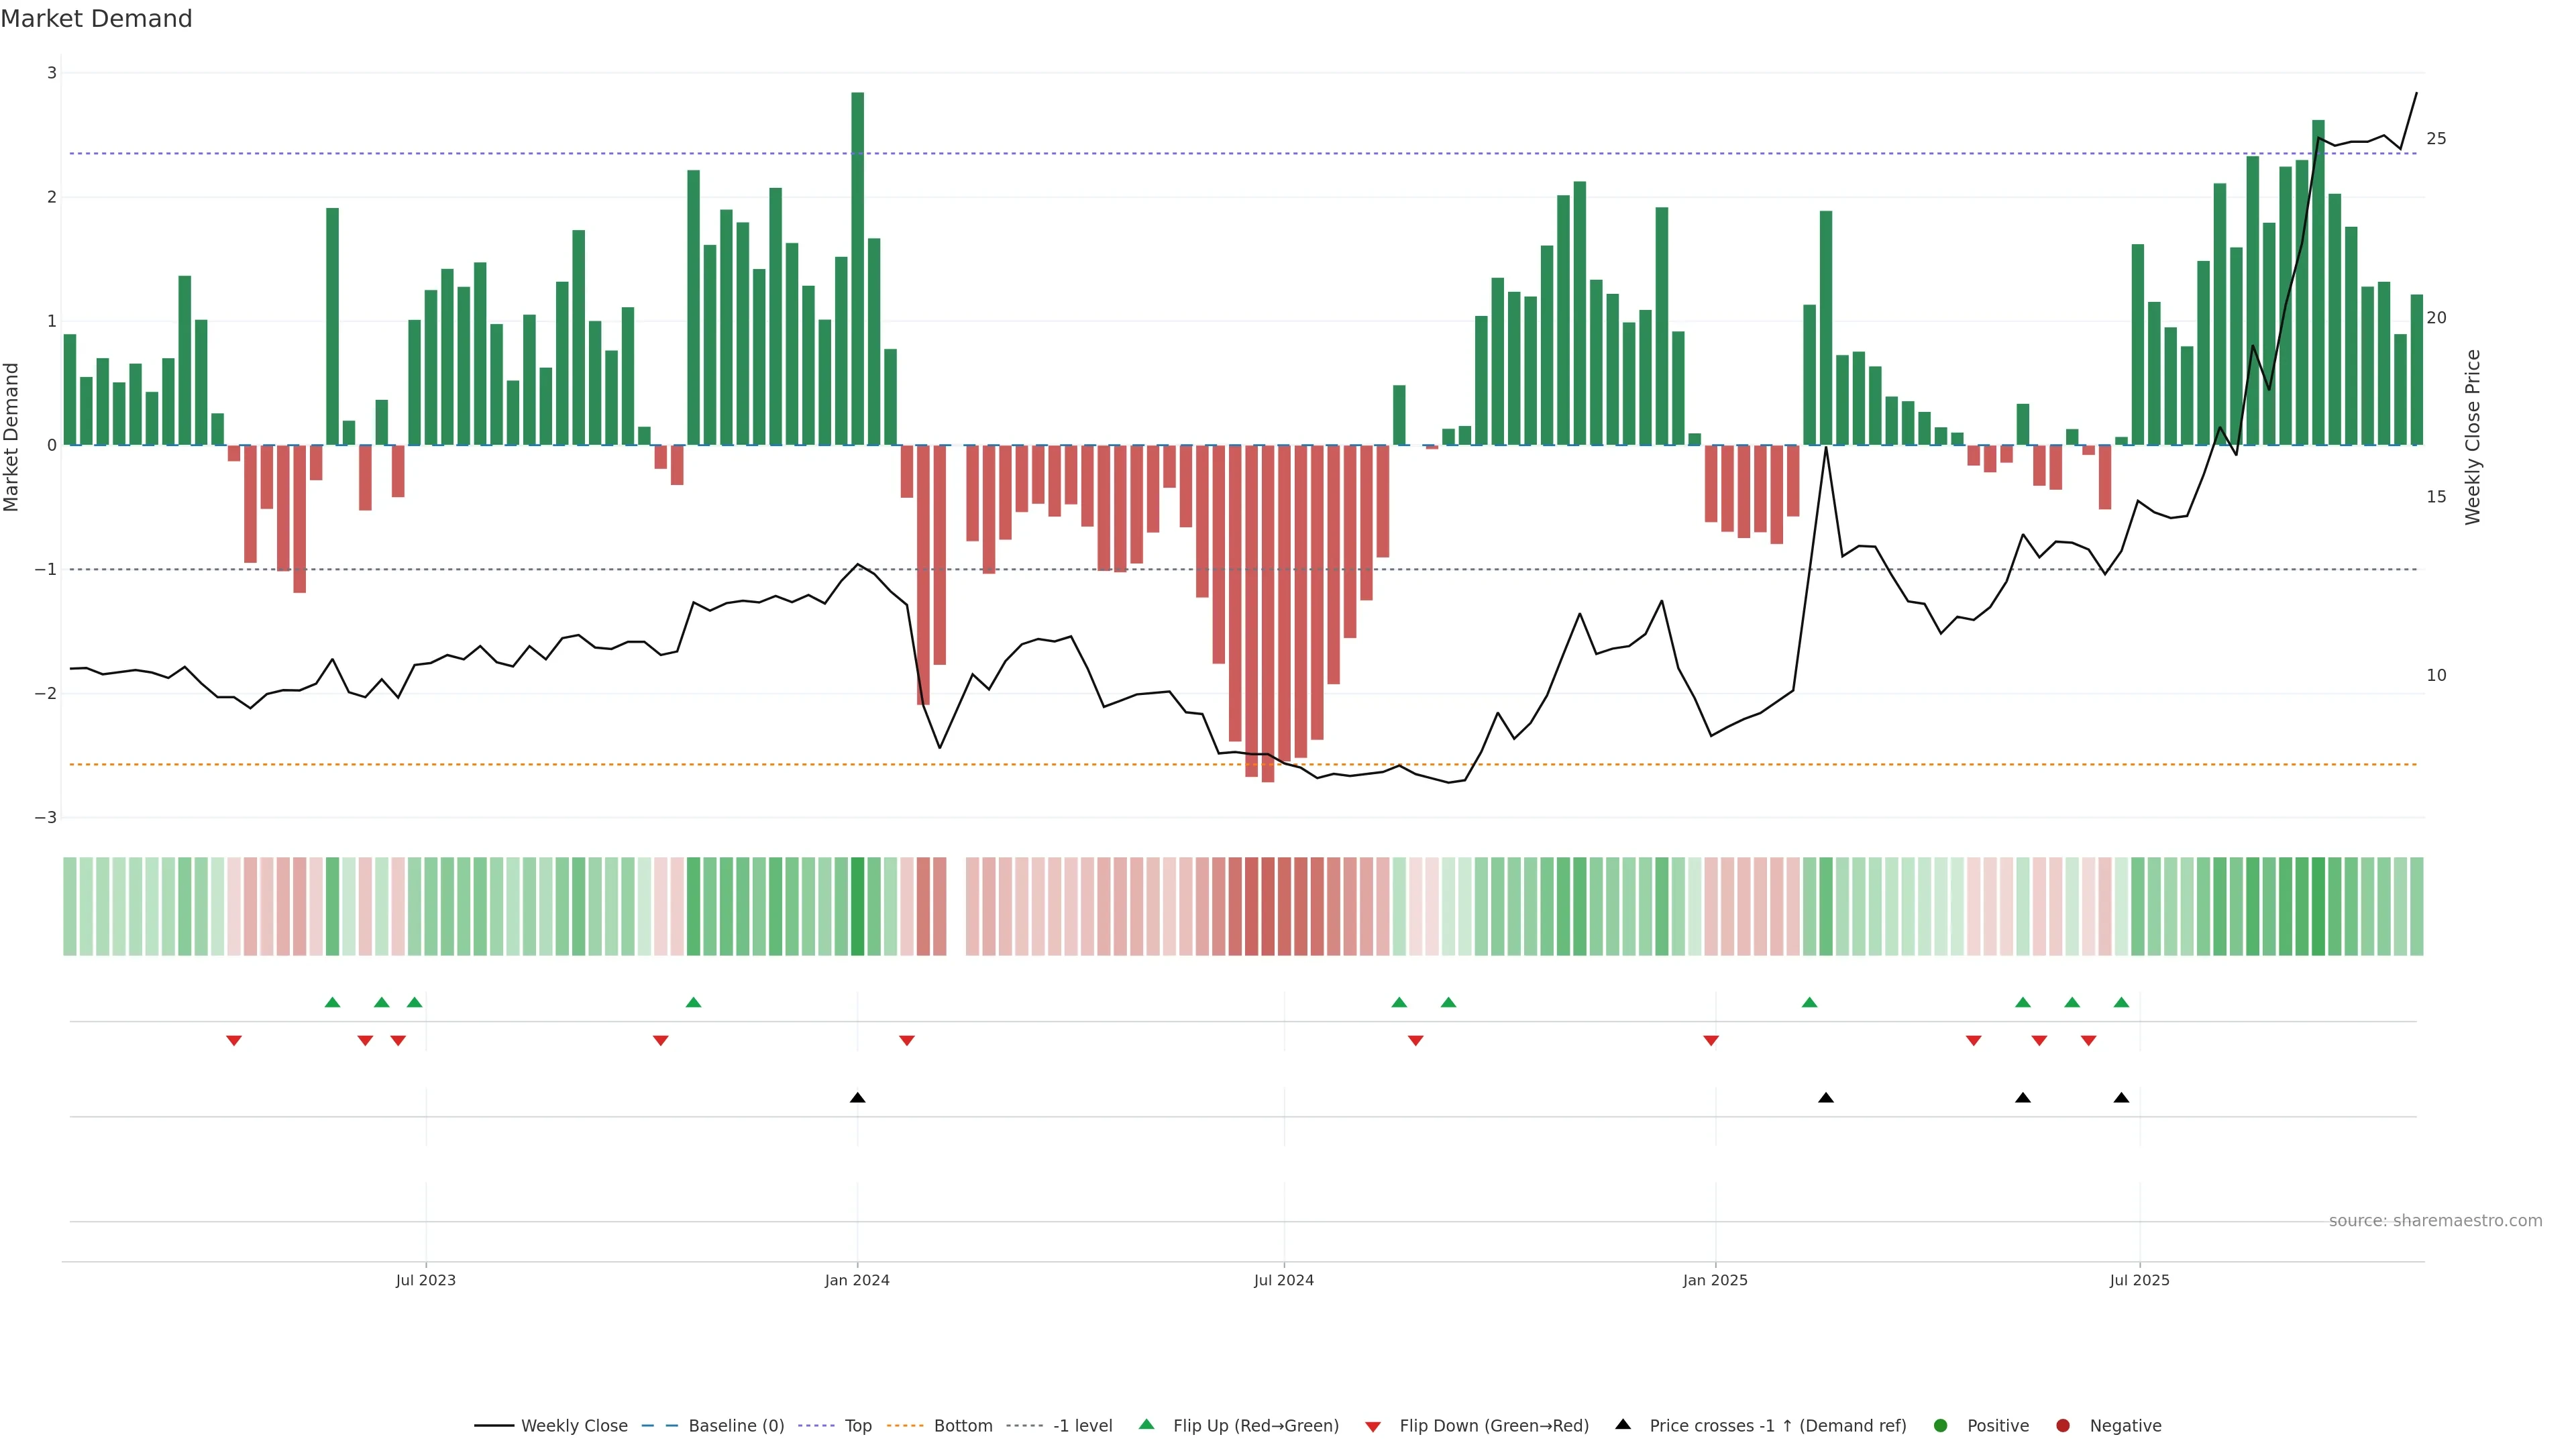Click the Negative red circle legend icon
Screen dimensions: 2576x1449
[2063, 1425]
